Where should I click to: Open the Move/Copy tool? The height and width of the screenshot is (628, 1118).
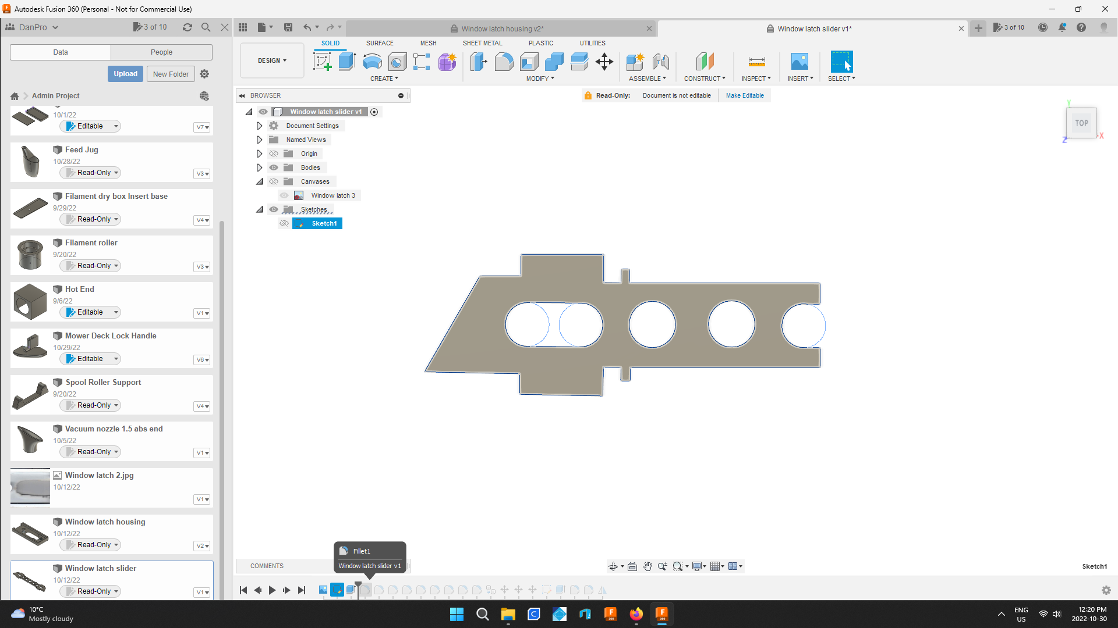tap(604, 62)
